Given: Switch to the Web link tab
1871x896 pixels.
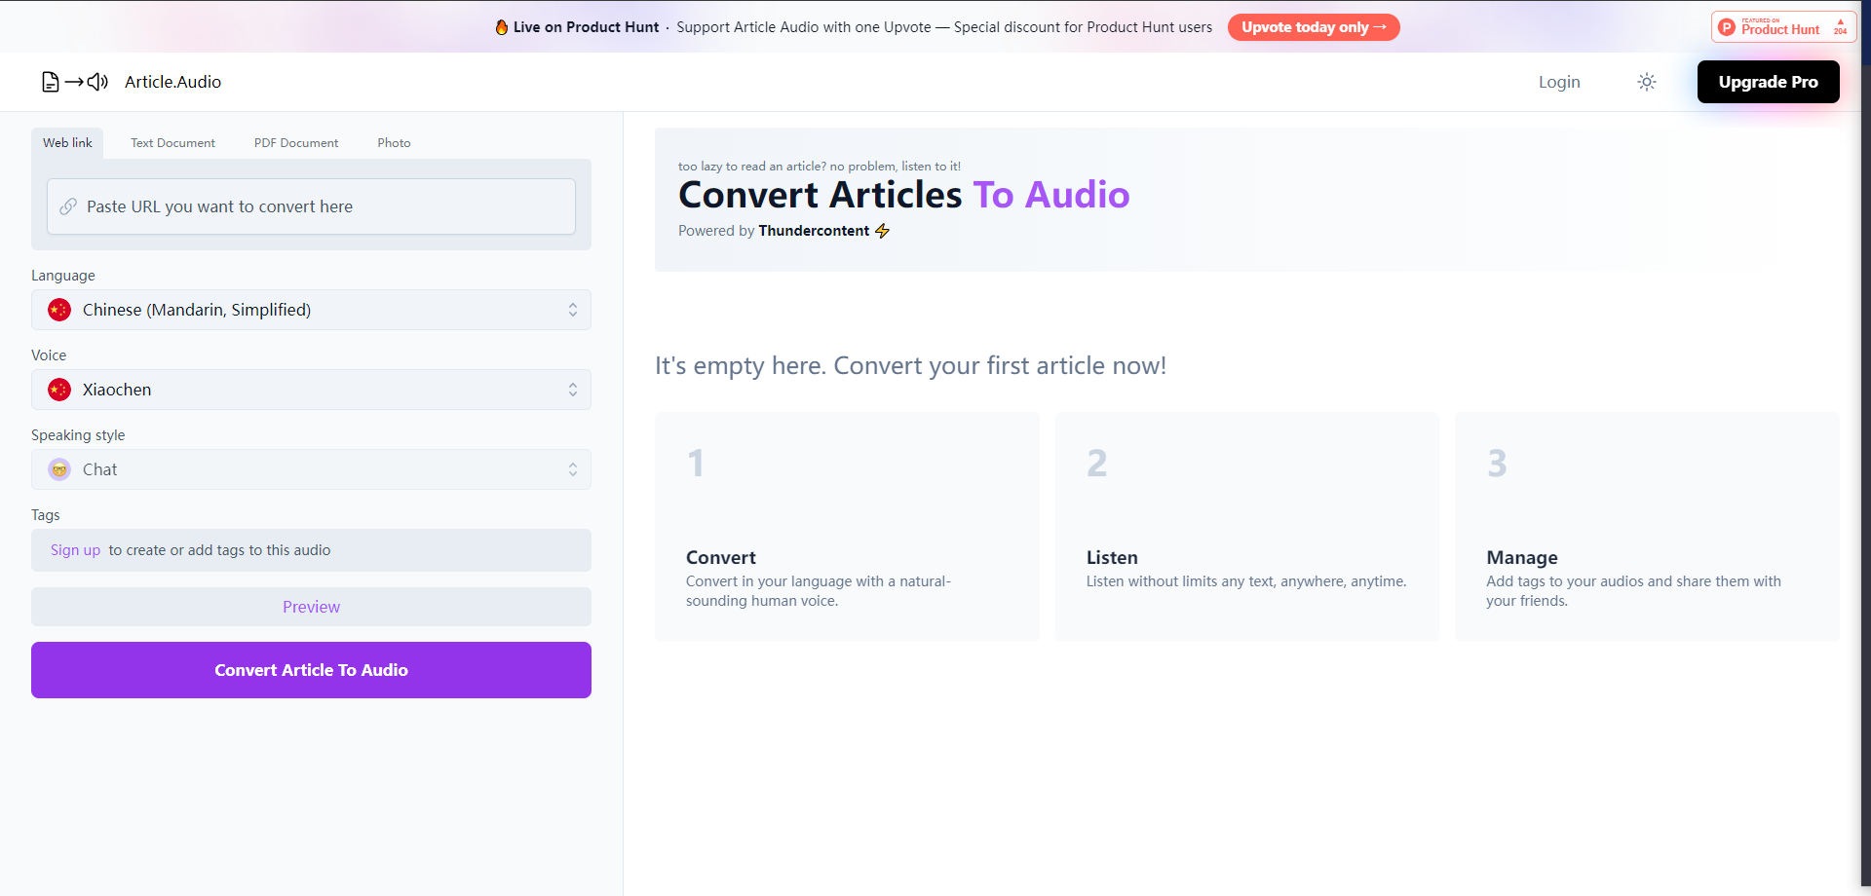Looking at the screenshot, I should point(67,142).
